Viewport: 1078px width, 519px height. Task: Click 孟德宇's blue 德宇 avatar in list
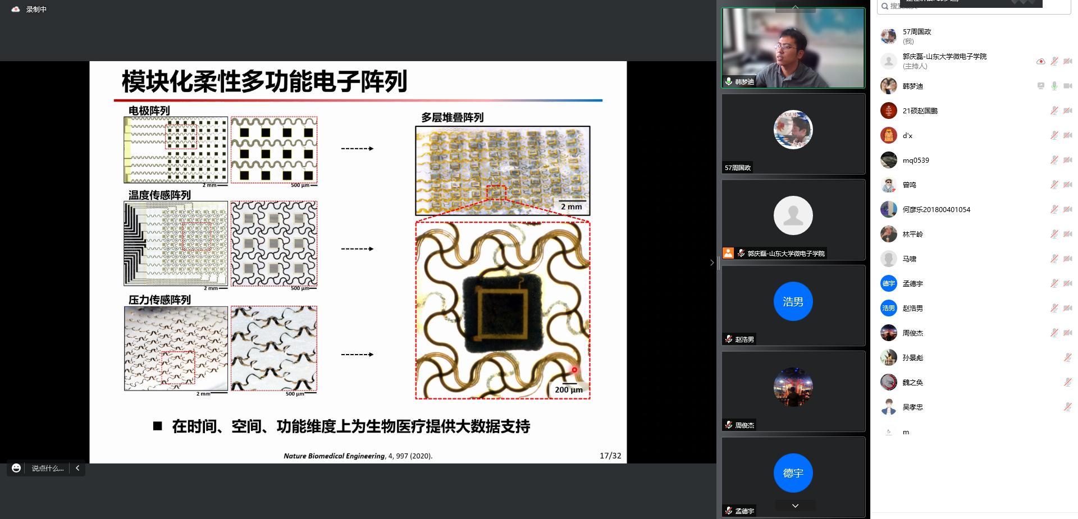pos(888,283)
